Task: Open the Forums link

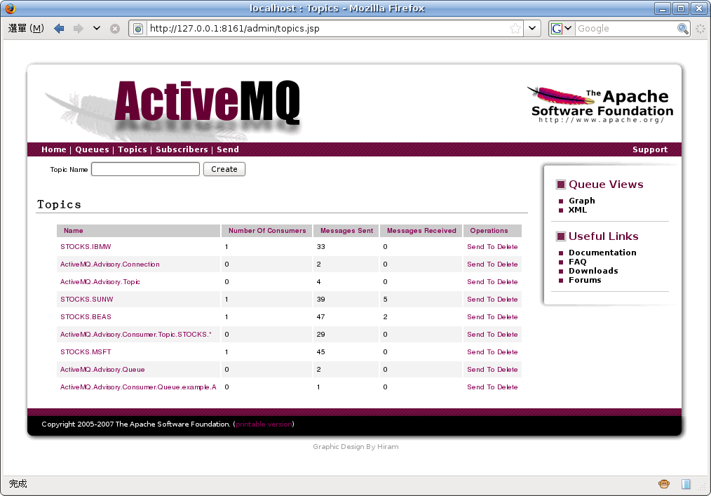Action: click(585, 280)
